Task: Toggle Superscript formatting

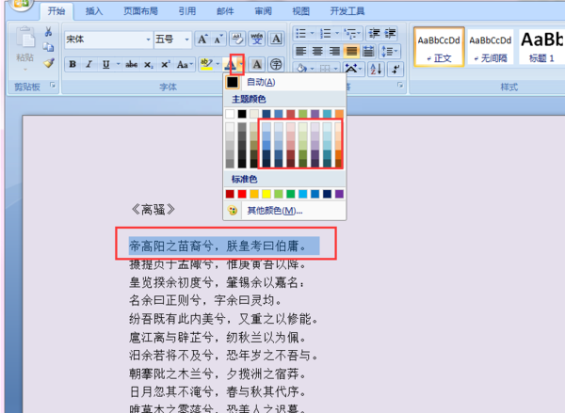Action: [165, 65]
